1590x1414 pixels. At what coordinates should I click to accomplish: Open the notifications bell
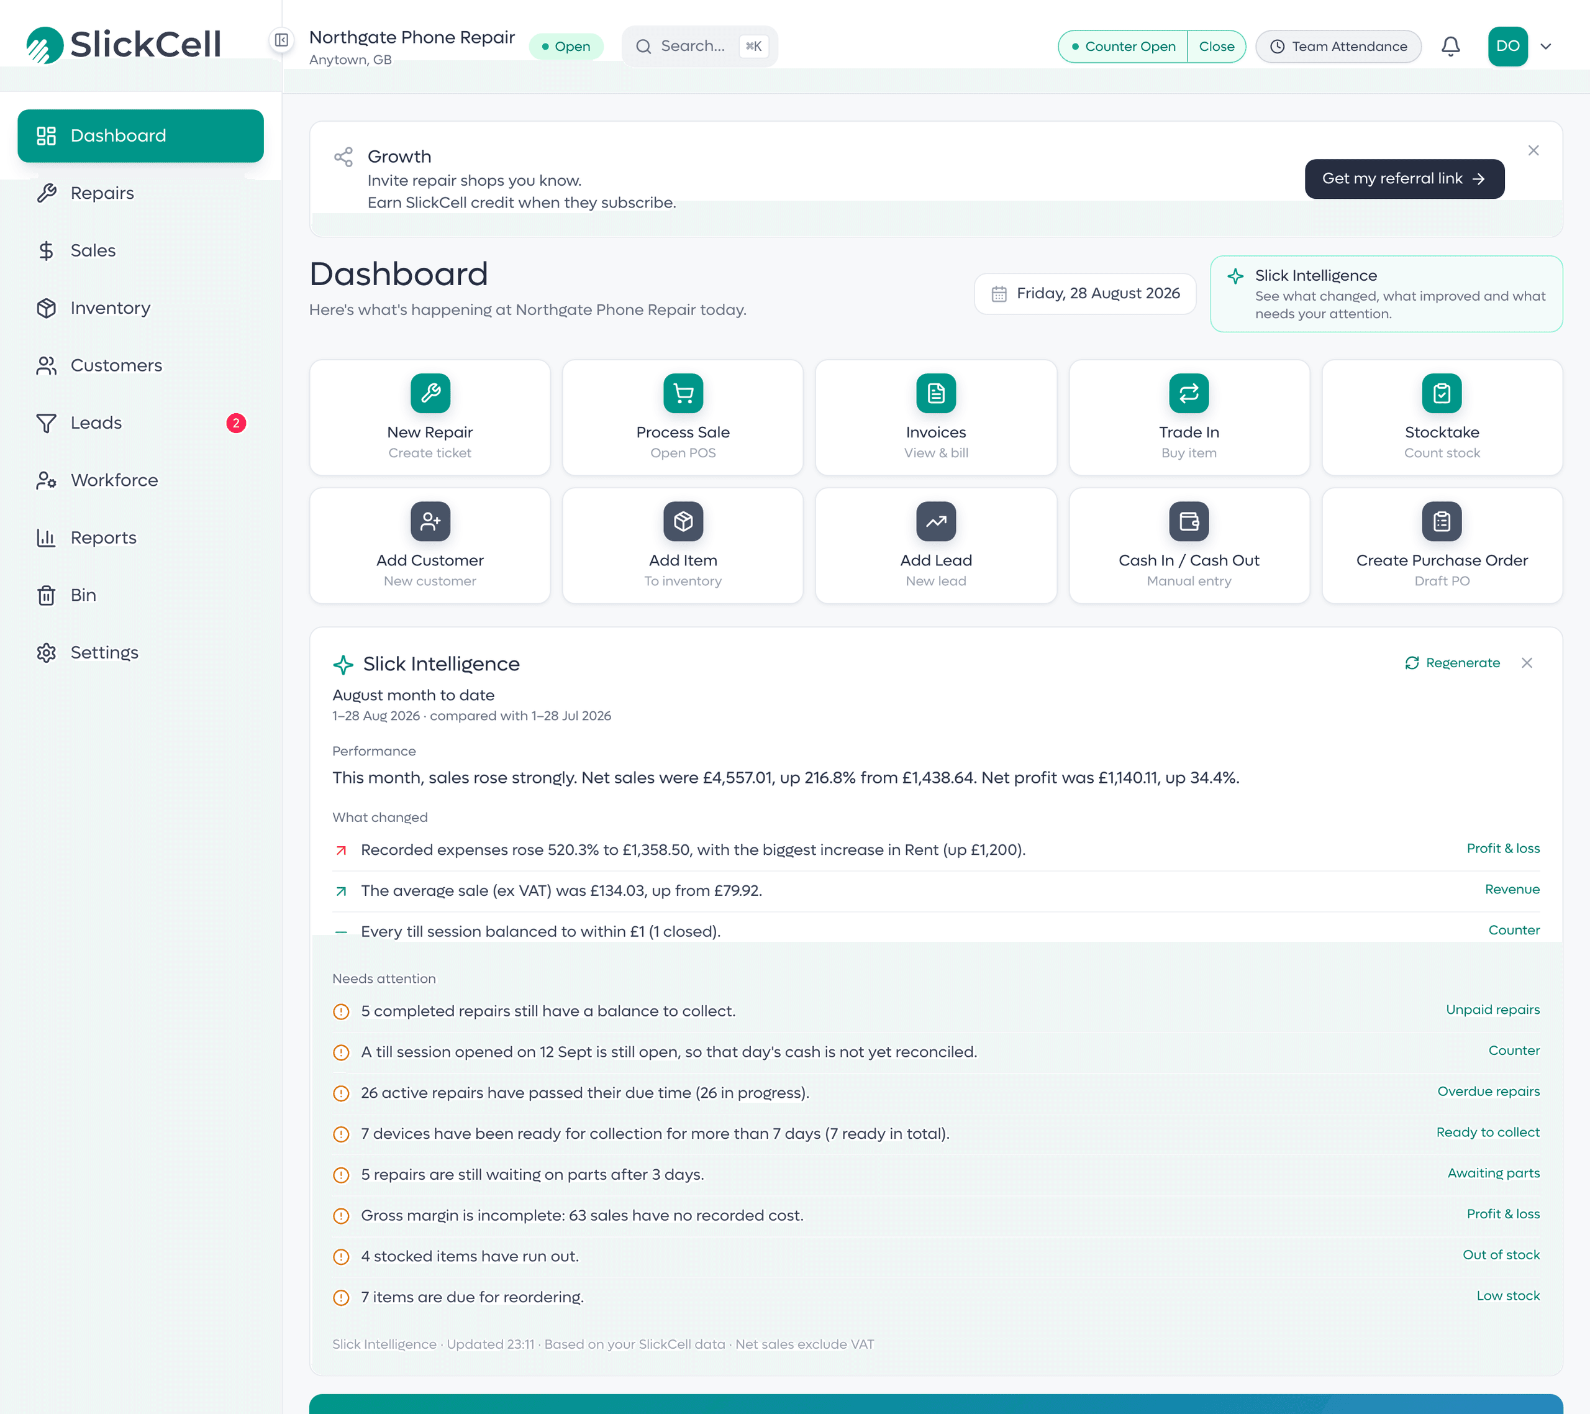click(x=1450, y=46)
